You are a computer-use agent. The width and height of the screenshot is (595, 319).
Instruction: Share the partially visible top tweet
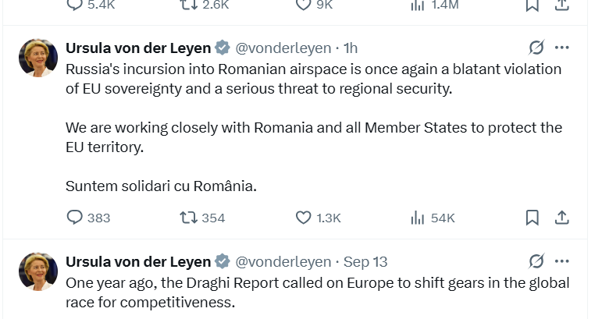click(x=561, y=5)
